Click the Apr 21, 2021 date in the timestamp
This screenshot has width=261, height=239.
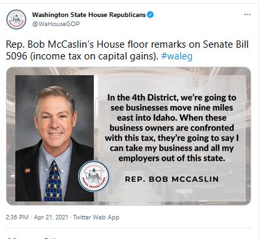pyautogui.click(x=51, y=217)
